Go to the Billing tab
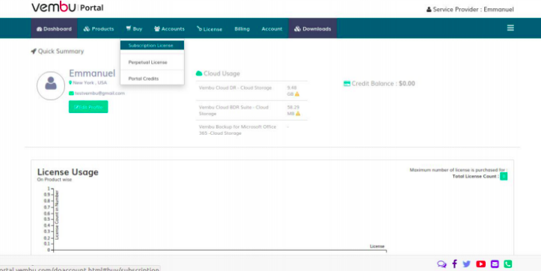 coord(242,28)
